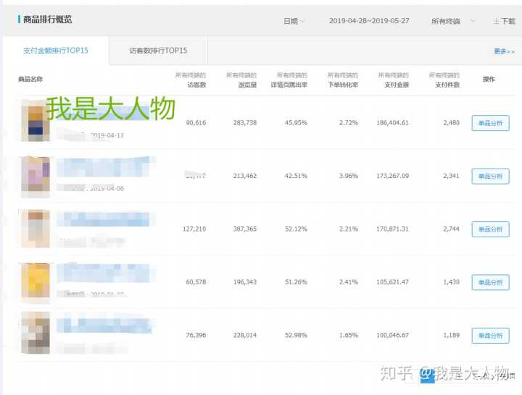The height and width of the screenshot is (395, 522).
Task: Open 单品分析 for the 170,871.31 row
Action: pos(490,229)
